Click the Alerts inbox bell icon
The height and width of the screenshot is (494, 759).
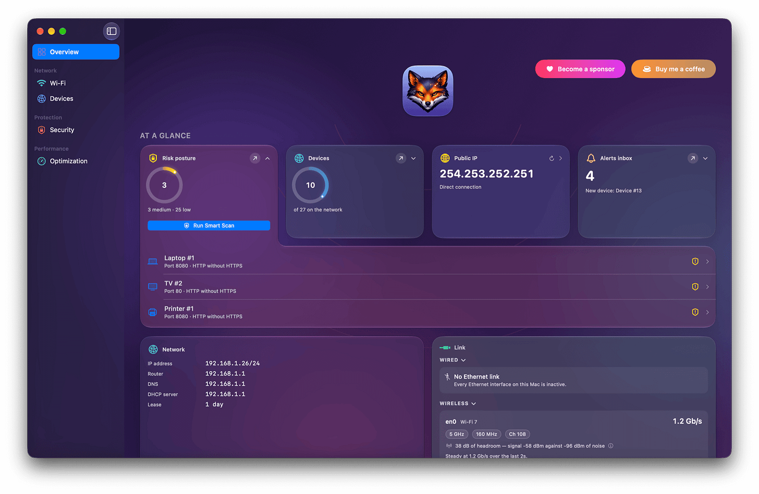coord(591,158)
